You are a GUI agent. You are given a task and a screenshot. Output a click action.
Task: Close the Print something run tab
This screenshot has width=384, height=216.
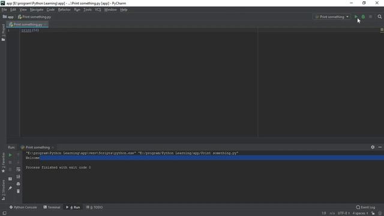click(x=53, y=148)
